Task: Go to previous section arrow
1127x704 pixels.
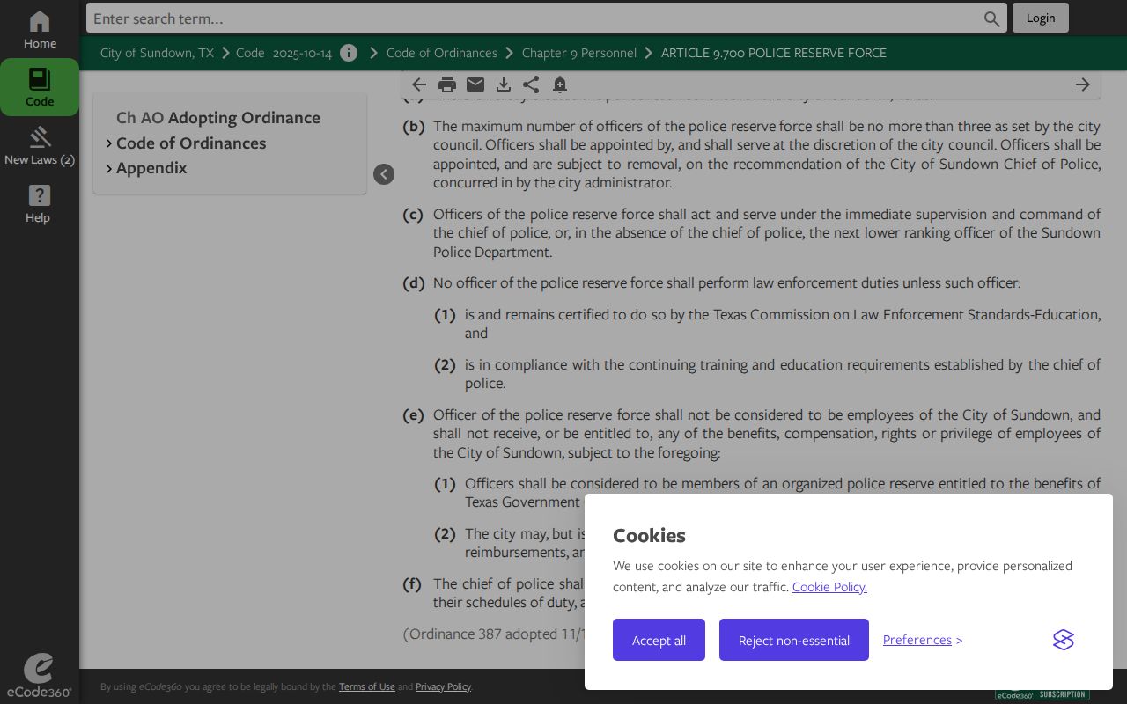Action: coord(419,84)
